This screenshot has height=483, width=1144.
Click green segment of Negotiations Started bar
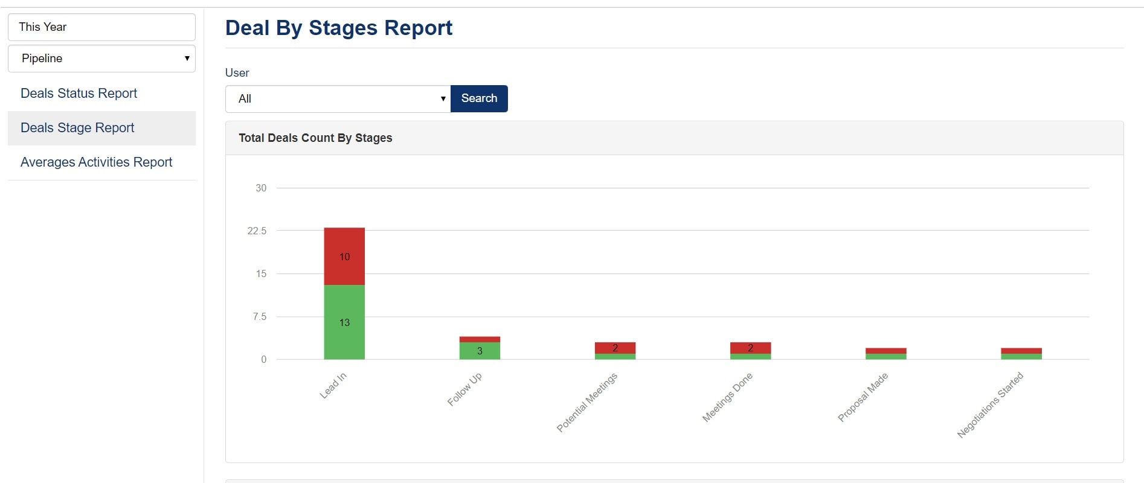[x=1021, y=357]
